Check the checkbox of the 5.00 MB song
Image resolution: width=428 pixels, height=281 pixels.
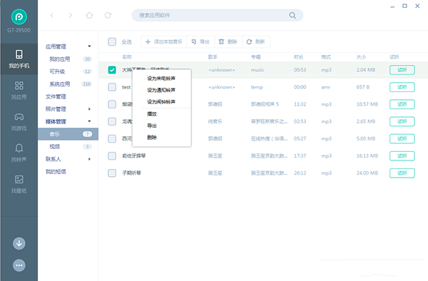tap(112, 138)
